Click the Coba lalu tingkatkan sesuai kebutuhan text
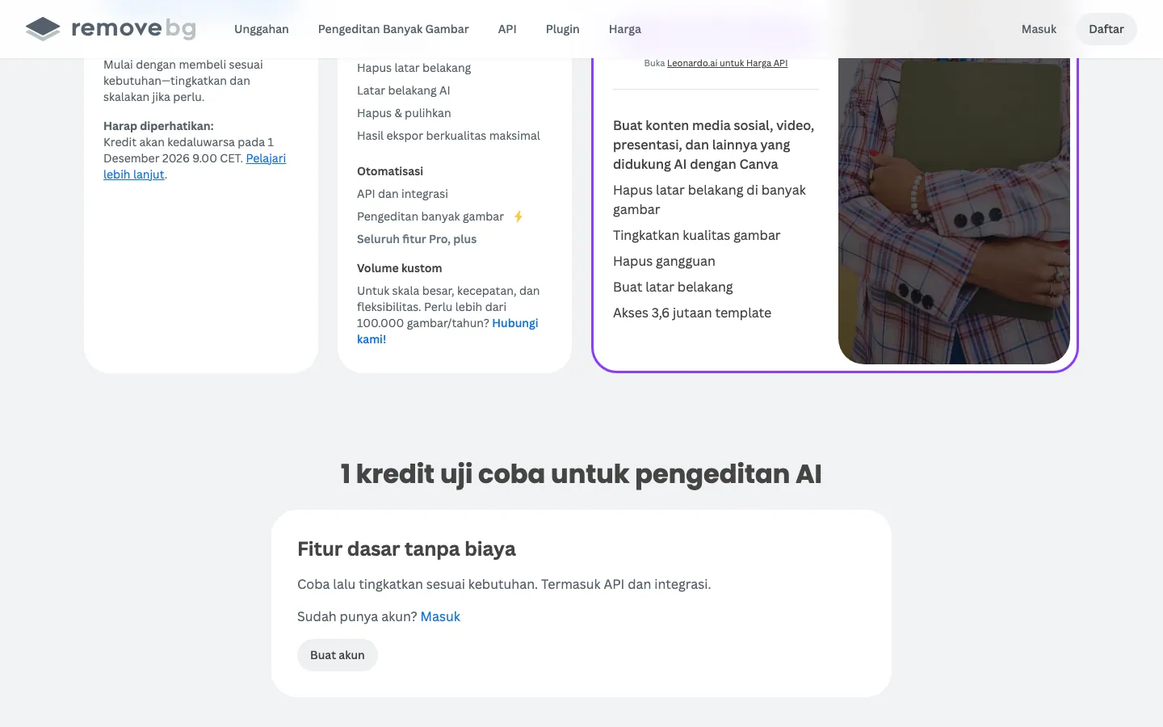The image size is (1163, 727). click(x=504, y=584)
